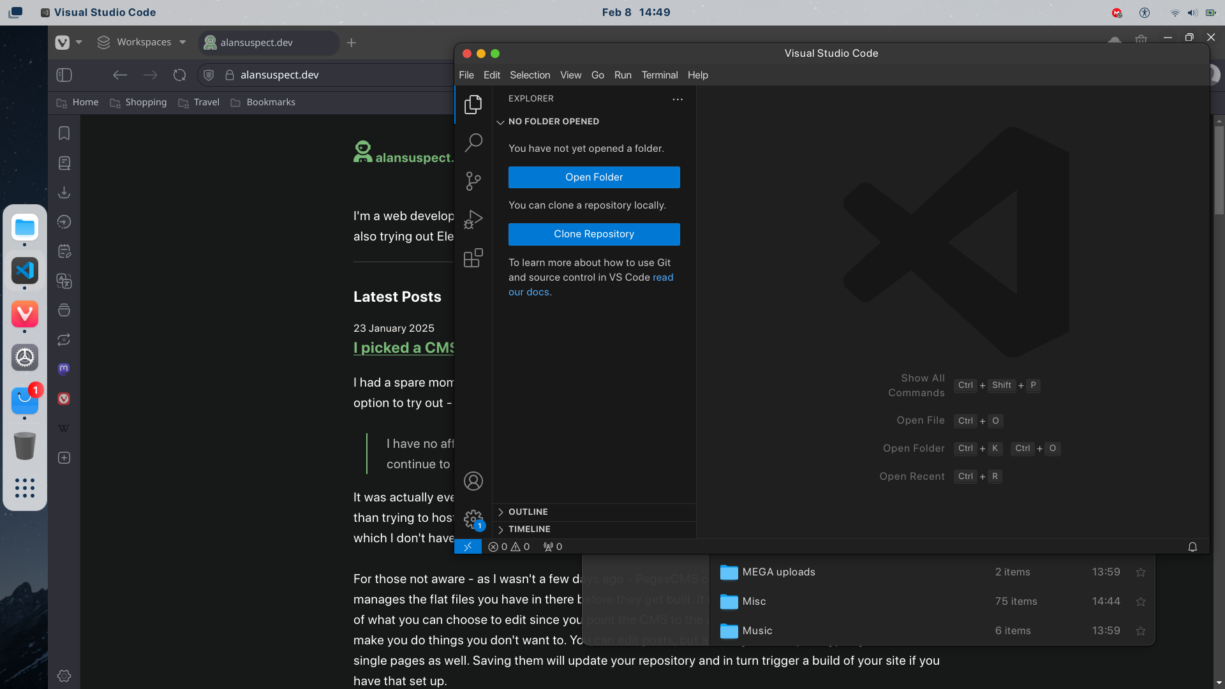Image resolution: width=1225 pixels, height=689 pixels.
Task: Open the Vivaldi Bookmarks panel icon
Action: [x=64, y=133]
